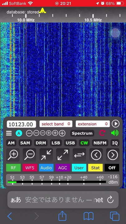Reload the page in Safari's address bar

point(110,200)
